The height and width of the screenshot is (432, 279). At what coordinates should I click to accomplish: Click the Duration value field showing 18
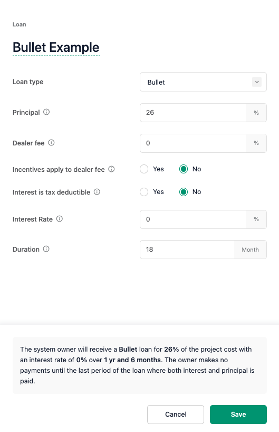point(187,250)
